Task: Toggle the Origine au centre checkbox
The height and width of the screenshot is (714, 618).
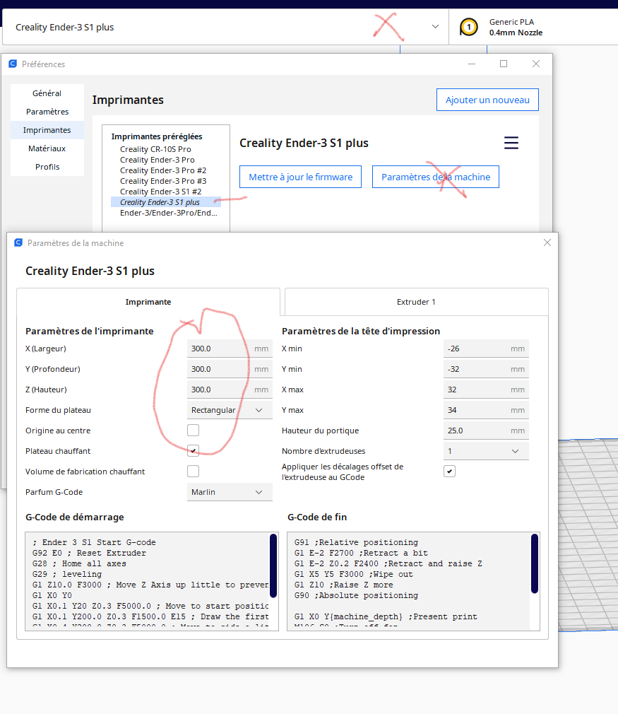Action: coord(193,431)
